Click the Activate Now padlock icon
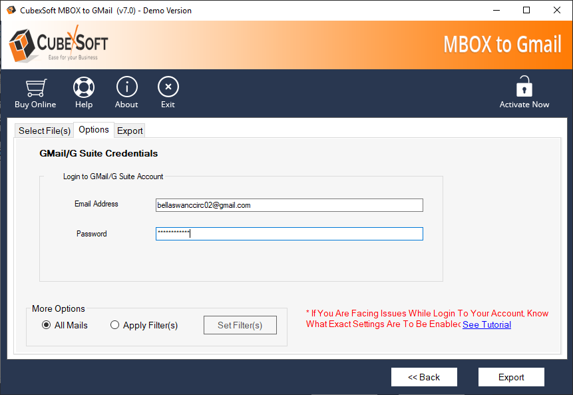573x395 pixels. [524, 87]
